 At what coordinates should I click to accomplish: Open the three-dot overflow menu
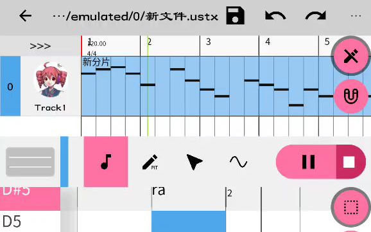(x=356, y=16)
